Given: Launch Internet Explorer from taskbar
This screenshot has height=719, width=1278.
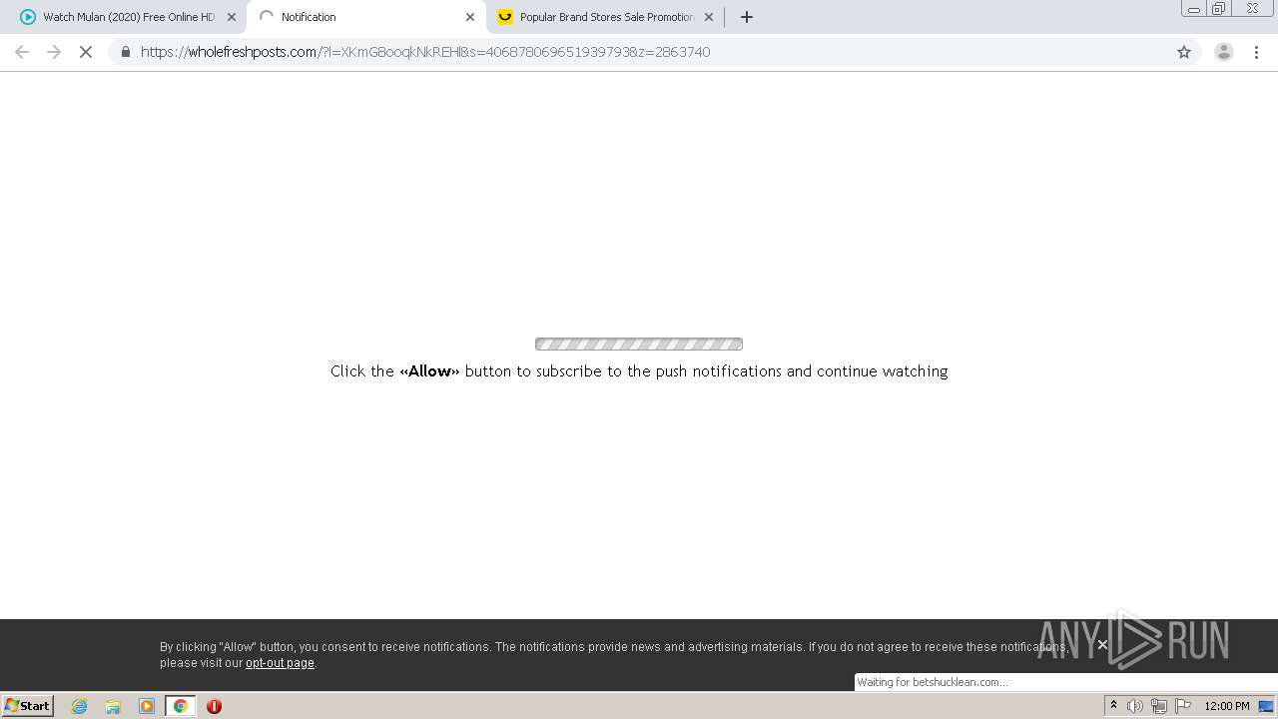Looking at the screenshot, I should [80, 706].
